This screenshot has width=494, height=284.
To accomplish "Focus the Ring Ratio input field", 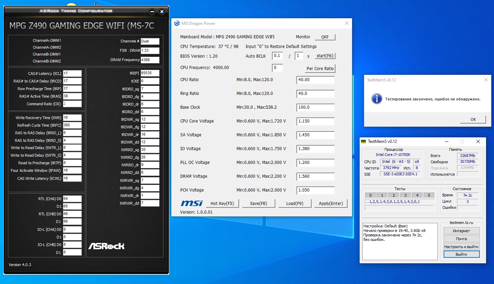I will coord(315,94).
